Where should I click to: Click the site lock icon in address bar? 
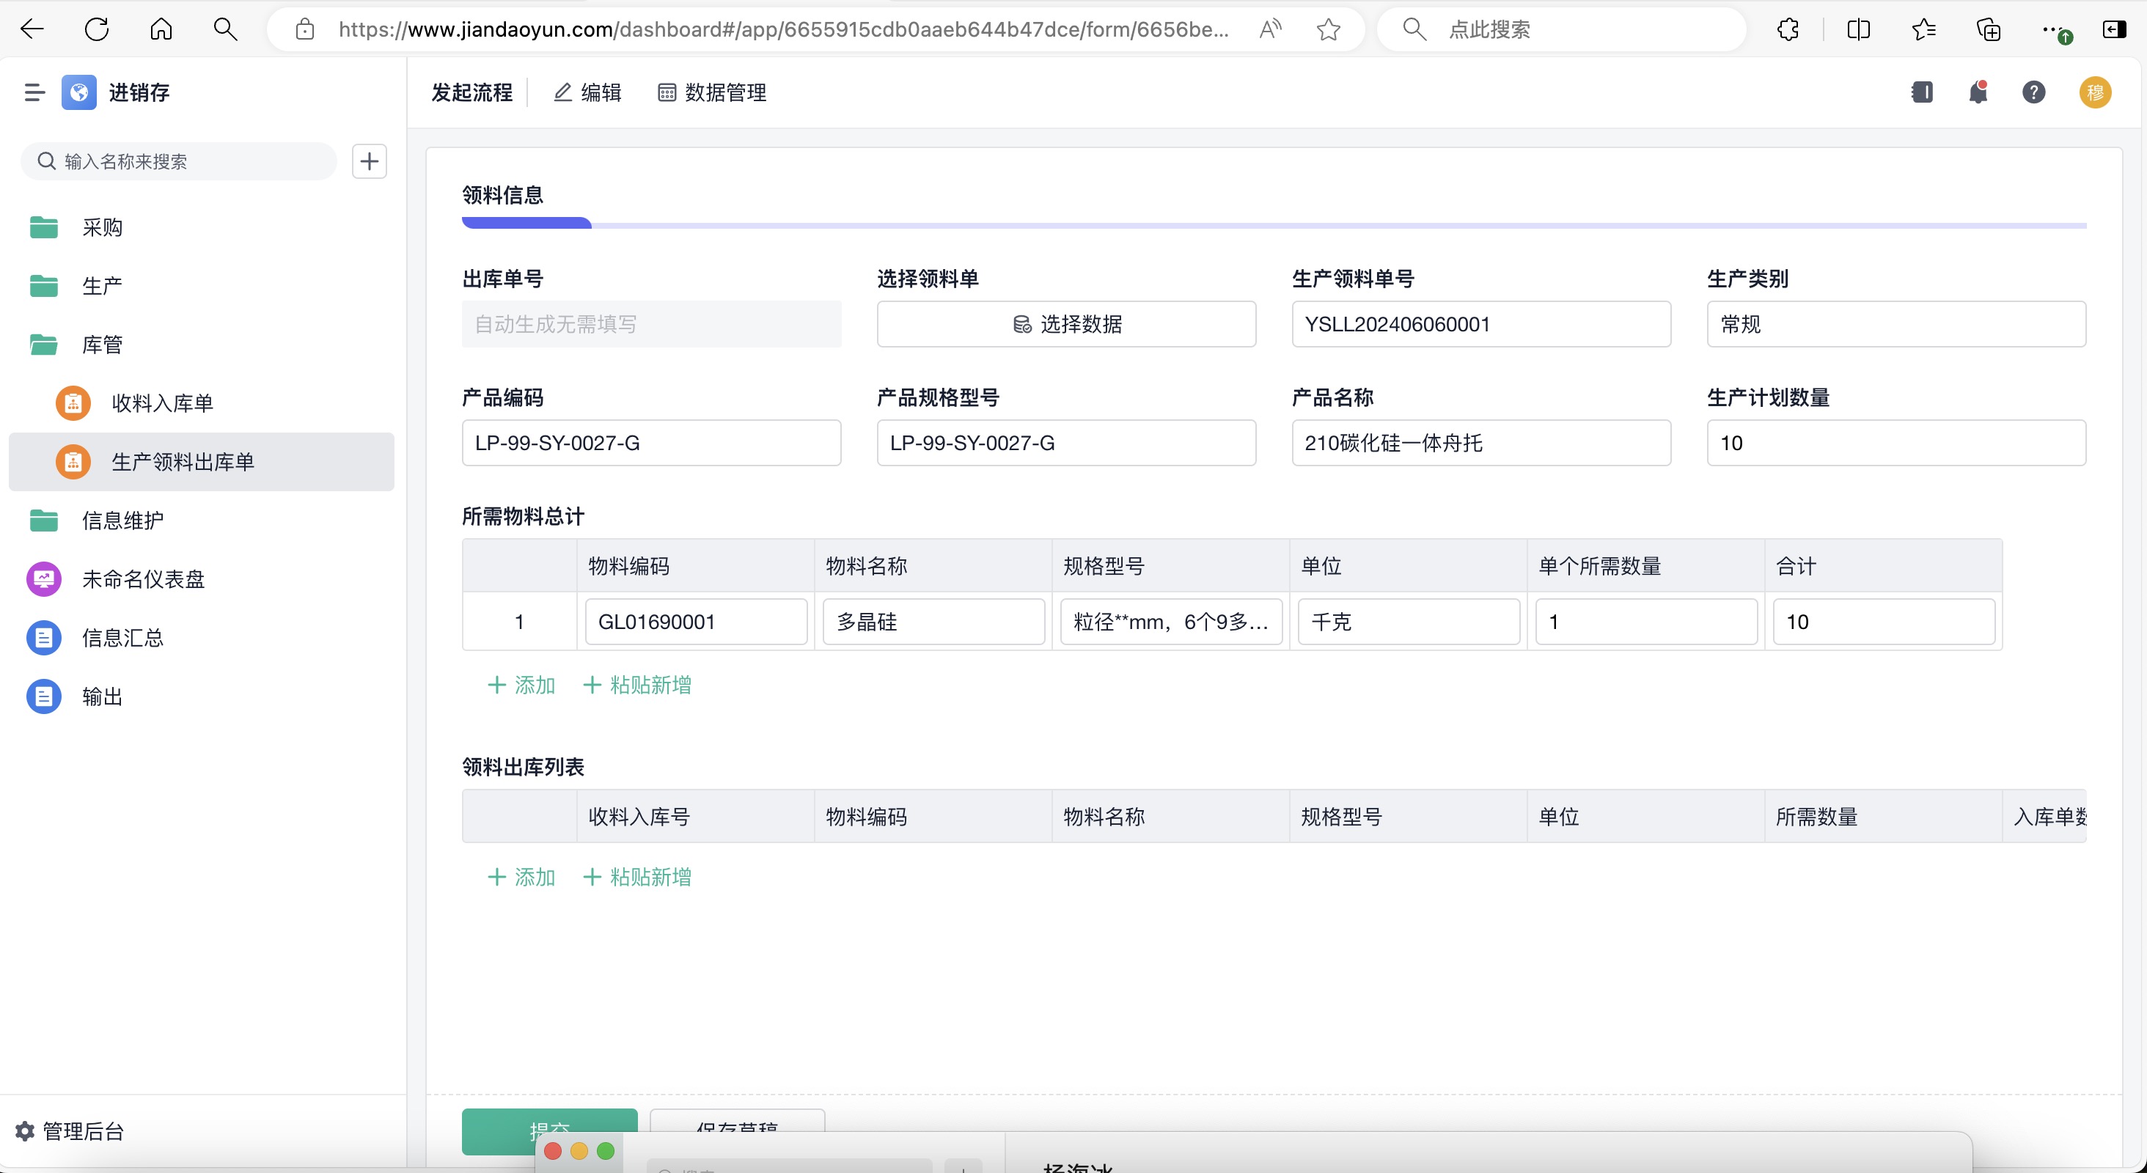[x=305, y=30]
